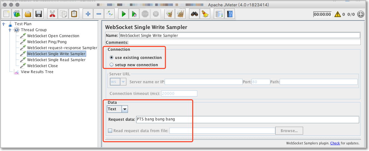369x151 pixels.
Task: Open the Templates icon in the toolbar
Action: (17, 14)
